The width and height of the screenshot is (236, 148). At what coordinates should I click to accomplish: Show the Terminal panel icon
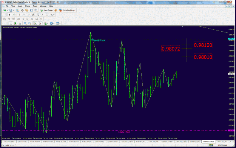click(31, 10)
